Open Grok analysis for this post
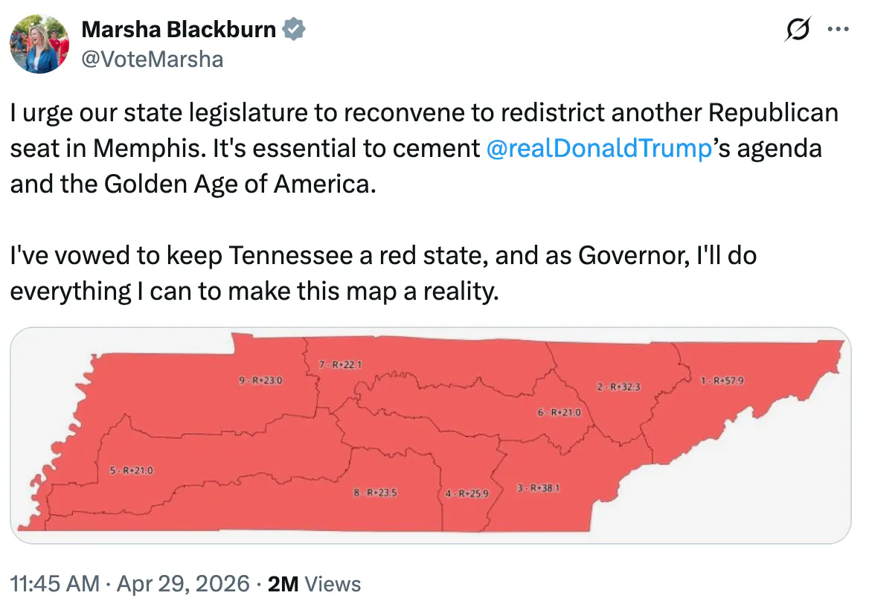This screenshot has height=610, width=869. pyautogui.click(x=797, y=28)
